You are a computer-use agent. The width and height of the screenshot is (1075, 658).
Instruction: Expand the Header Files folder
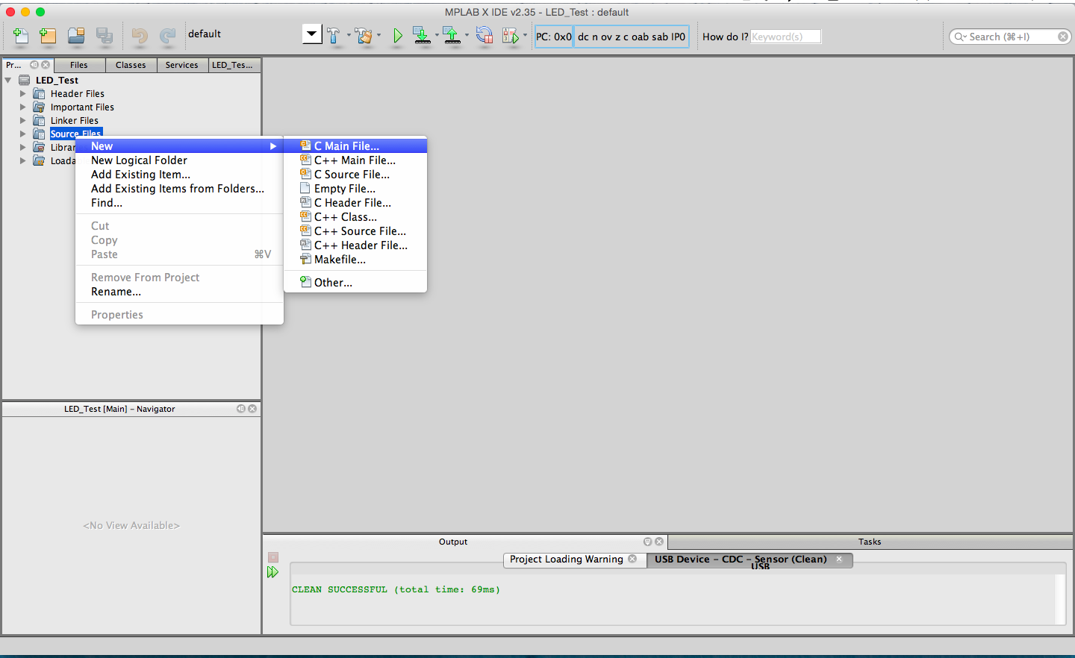pyautogui.click(x=23, y=94)
